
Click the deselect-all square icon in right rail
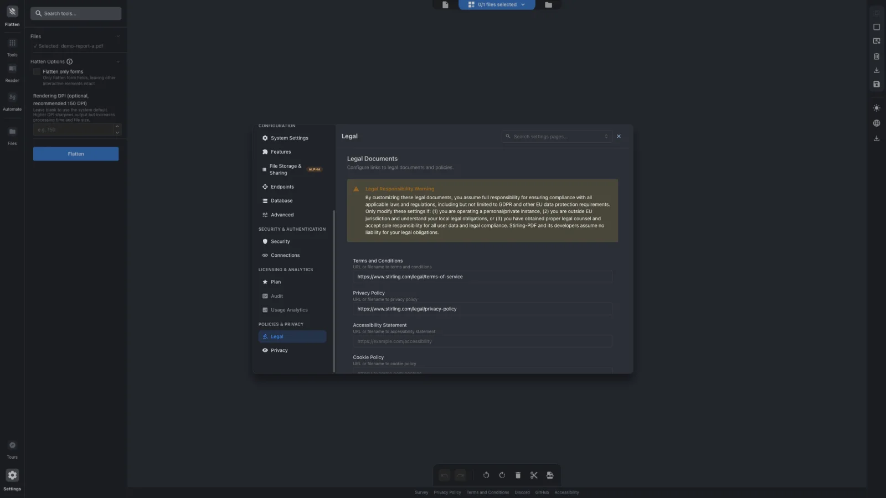coord(877,27)
